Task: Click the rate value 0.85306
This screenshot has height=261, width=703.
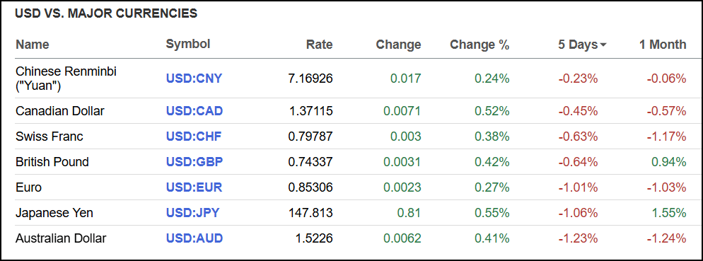Action: click(x=310, y=187)
